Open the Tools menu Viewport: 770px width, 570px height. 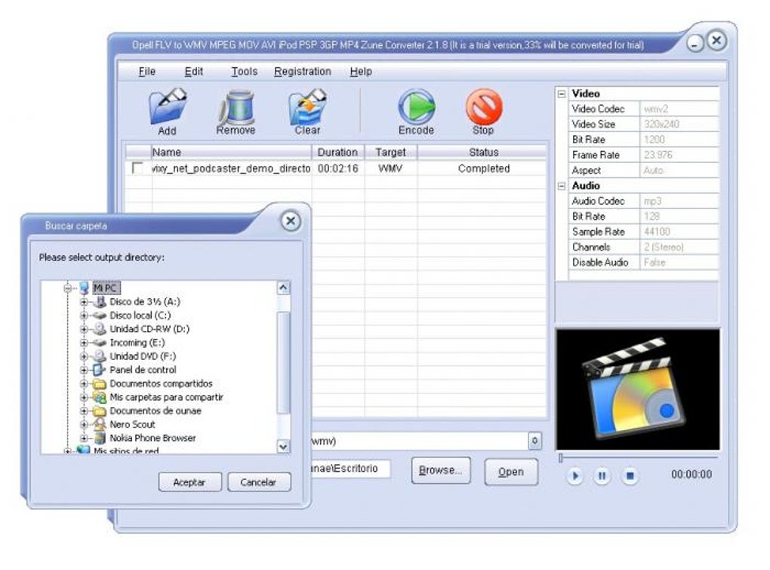click(x=244, y=72)
